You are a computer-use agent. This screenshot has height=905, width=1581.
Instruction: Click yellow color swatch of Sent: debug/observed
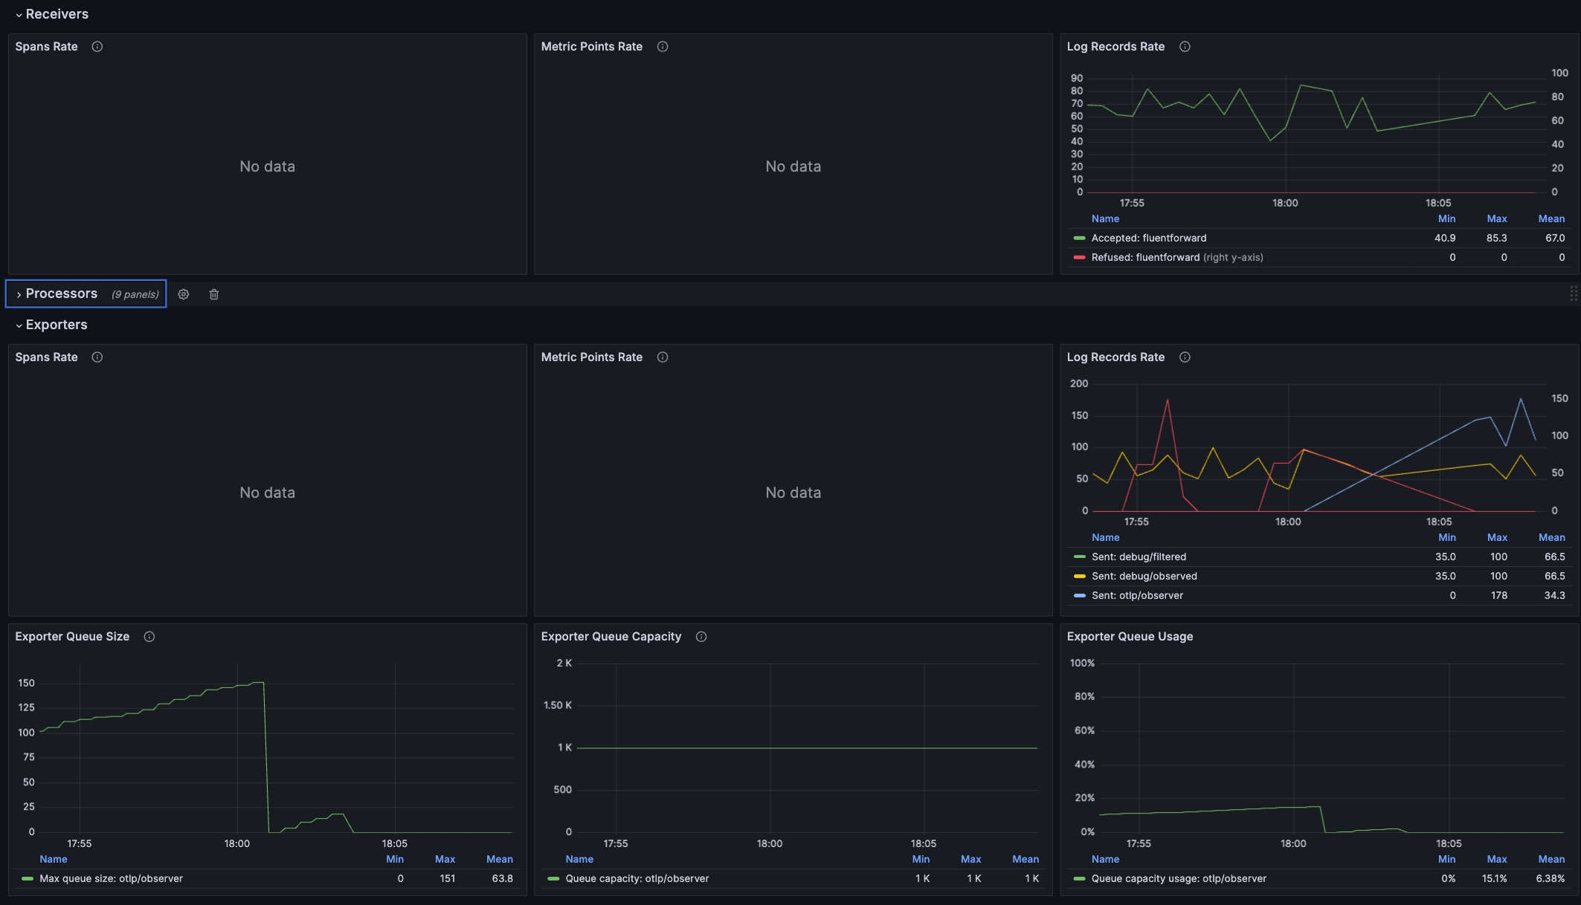coord(1080,577)
